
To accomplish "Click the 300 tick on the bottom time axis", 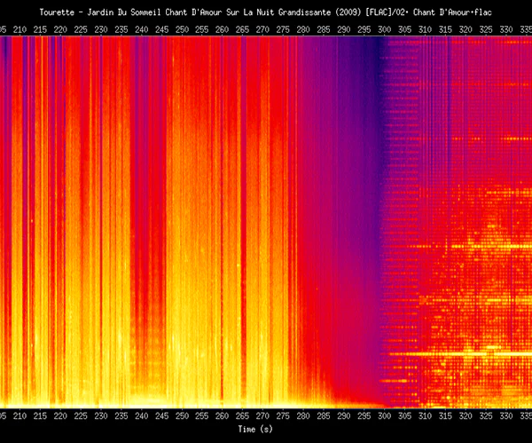I will click(385, 415).
